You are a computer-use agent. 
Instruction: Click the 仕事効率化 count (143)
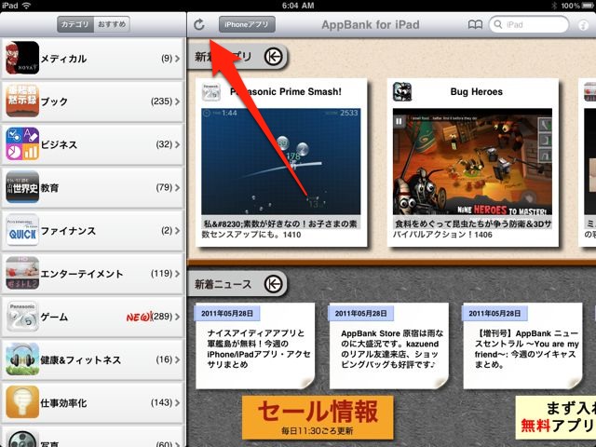[161, 402]
